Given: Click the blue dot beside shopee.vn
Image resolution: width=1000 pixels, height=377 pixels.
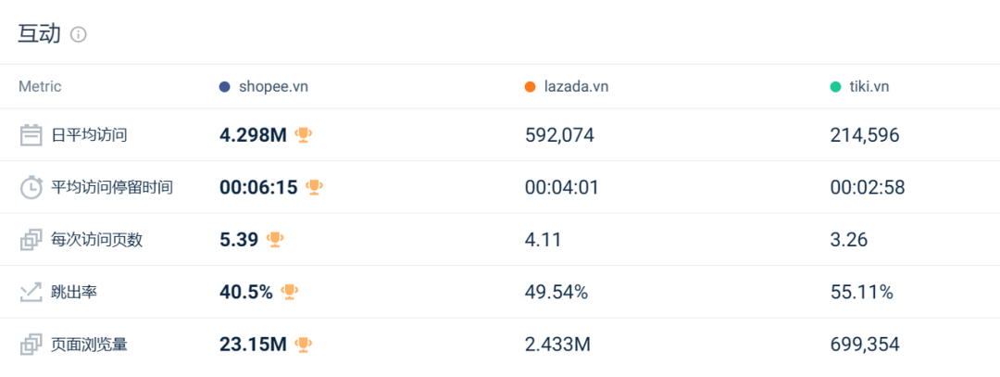Looking at the screenshot, I should (x=224, y=87).
